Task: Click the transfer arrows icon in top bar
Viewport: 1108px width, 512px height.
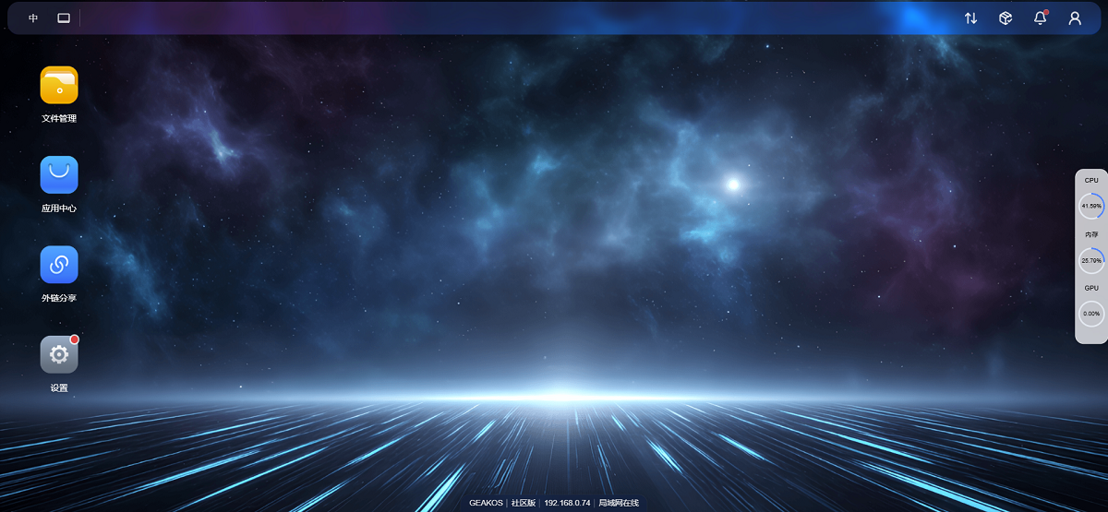Action: (x=970, y=18)
